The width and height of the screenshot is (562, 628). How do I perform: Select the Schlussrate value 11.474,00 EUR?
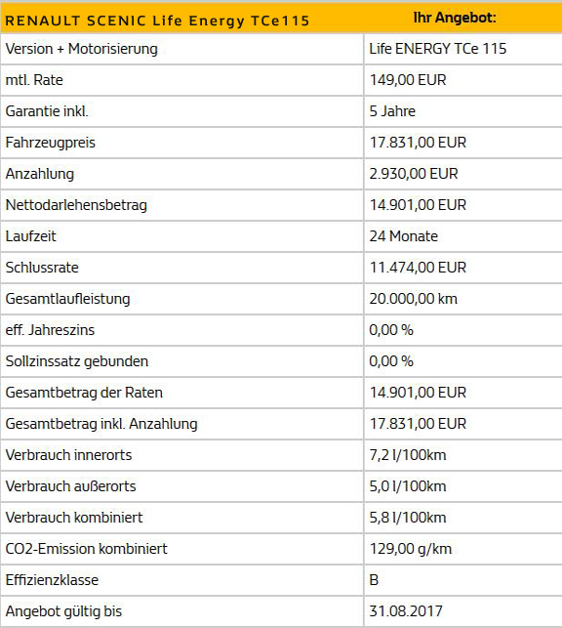[x=418, y=268]
